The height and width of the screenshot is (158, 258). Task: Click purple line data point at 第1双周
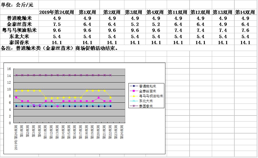click(x=22, y=75)
